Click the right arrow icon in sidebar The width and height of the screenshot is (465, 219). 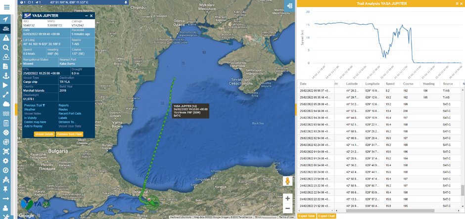pyautogui.click(x=5, y=199)
